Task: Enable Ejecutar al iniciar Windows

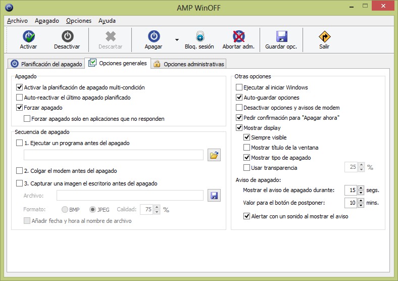Action: [x=239, y=87]
